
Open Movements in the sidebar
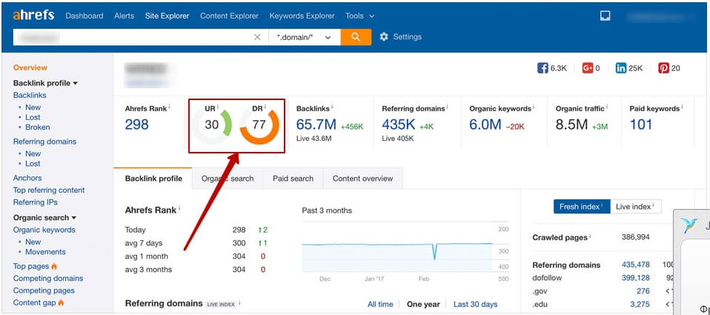45,252
